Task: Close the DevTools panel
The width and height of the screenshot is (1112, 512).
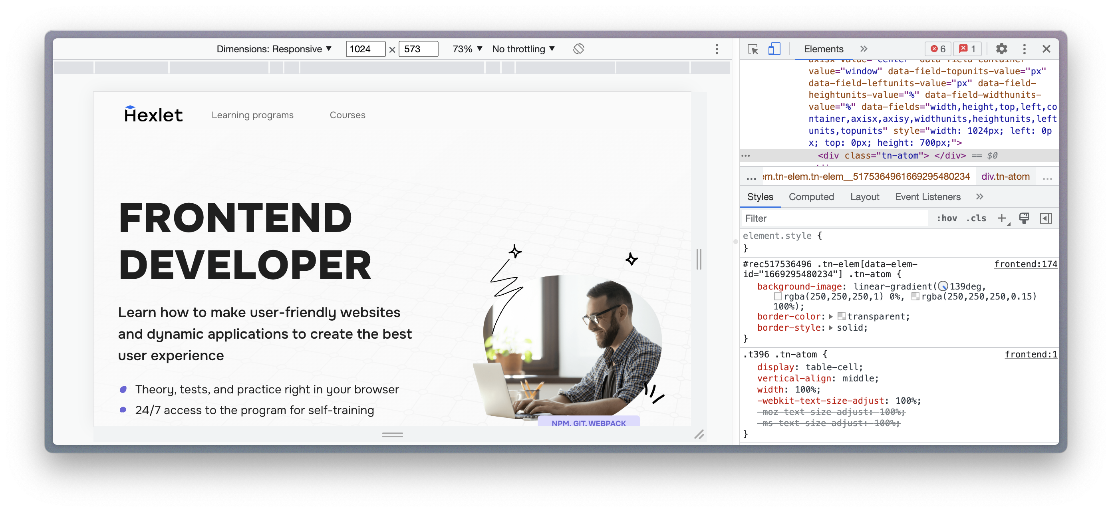Action: coord(1046,49)
